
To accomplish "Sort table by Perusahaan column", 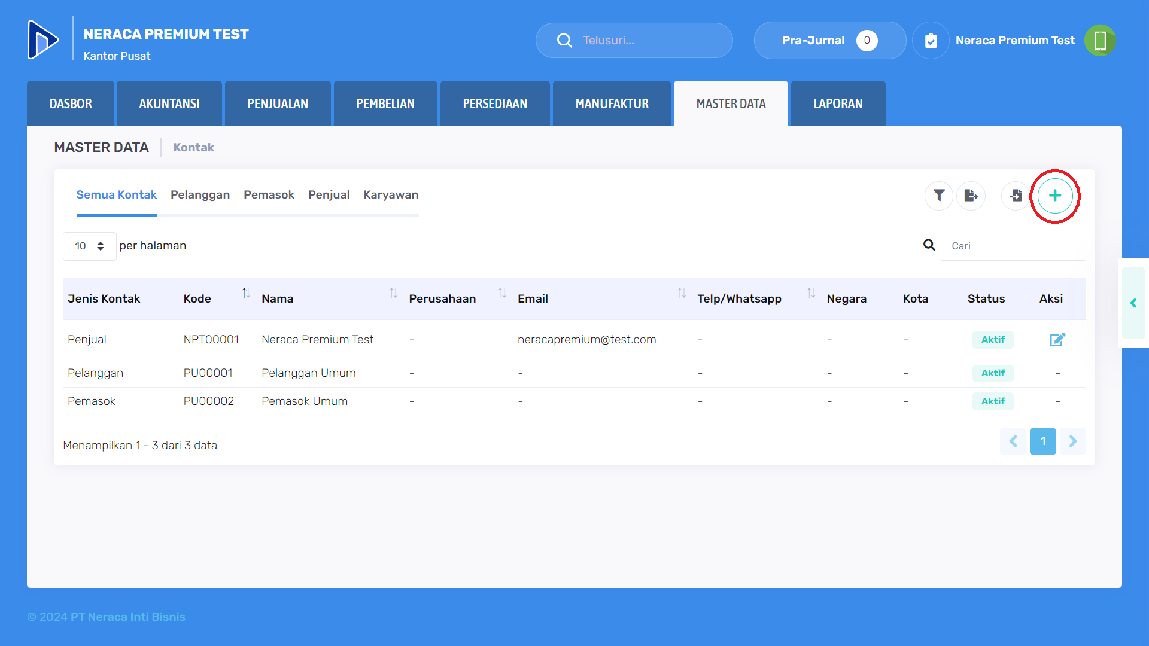I will tap(502, 293).
